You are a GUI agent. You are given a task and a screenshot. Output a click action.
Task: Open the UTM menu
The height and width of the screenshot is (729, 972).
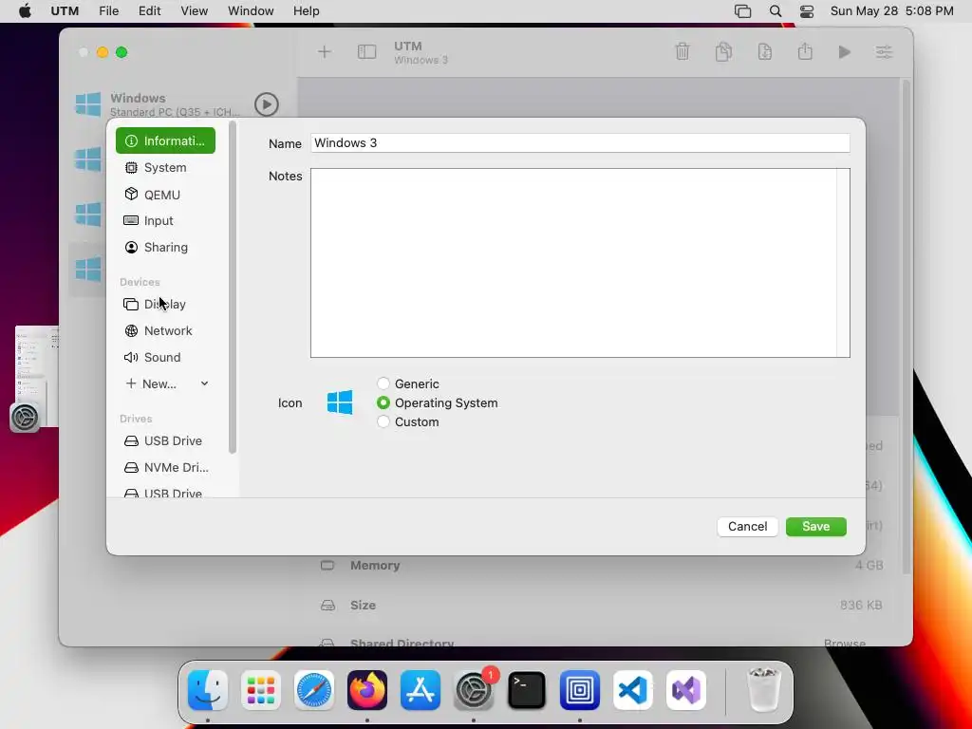65,11
